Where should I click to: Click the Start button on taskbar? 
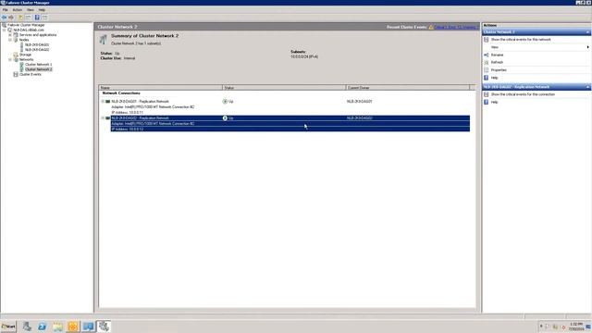point(8,327)
